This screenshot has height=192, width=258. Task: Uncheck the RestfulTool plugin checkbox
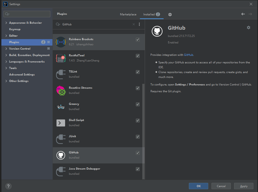click(x=138, y=56)
